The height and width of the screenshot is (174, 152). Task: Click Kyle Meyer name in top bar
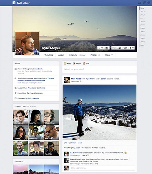[x=23, y=3]
